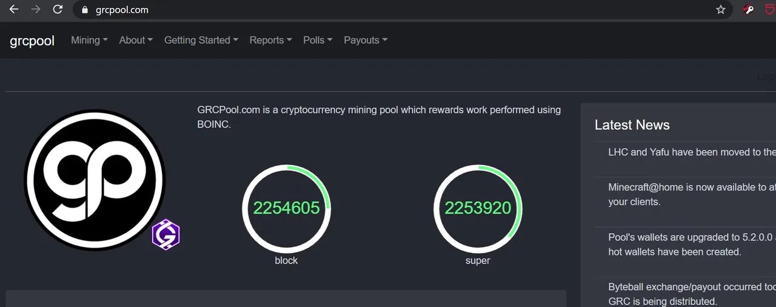The image size is (776, 307).
Task: Open the Pool's wallets upgraded news item
Action: [x=692, y=245]
